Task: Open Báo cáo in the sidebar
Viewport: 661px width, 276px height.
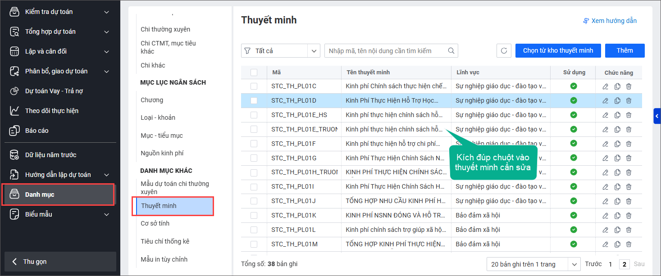Action: [36, 131]
